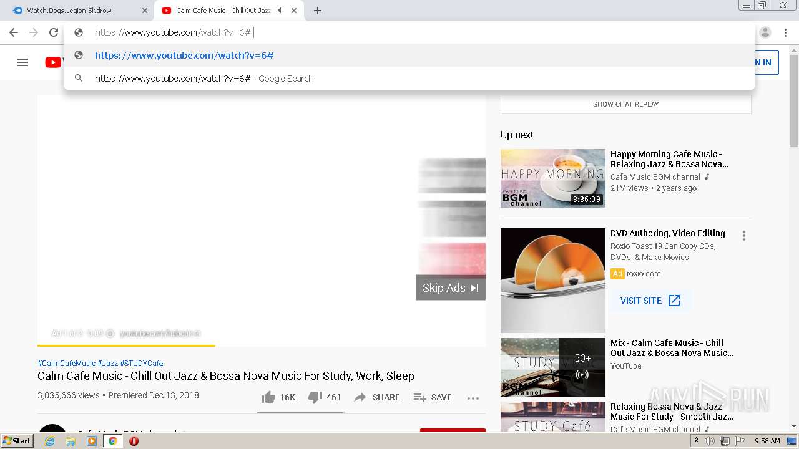
Task: Choose the youtube.com/watch?v=6# URL suggestion
Action: 409,56
